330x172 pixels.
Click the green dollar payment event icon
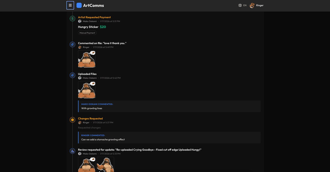pyautogui.click(x=72, y=18)
